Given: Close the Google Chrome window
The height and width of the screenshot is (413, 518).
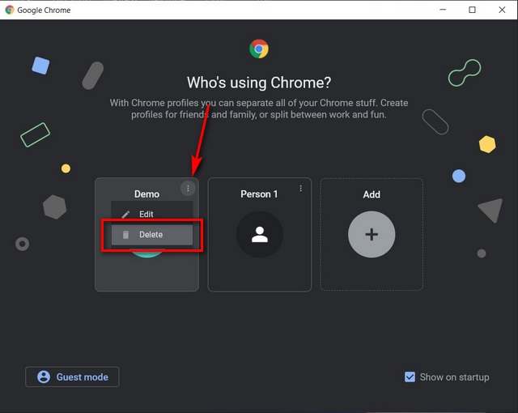Looking at the screenshot, I should click(x=502, y=10).
